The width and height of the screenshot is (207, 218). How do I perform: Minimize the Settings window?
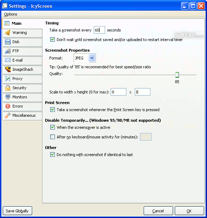[185, 6]
